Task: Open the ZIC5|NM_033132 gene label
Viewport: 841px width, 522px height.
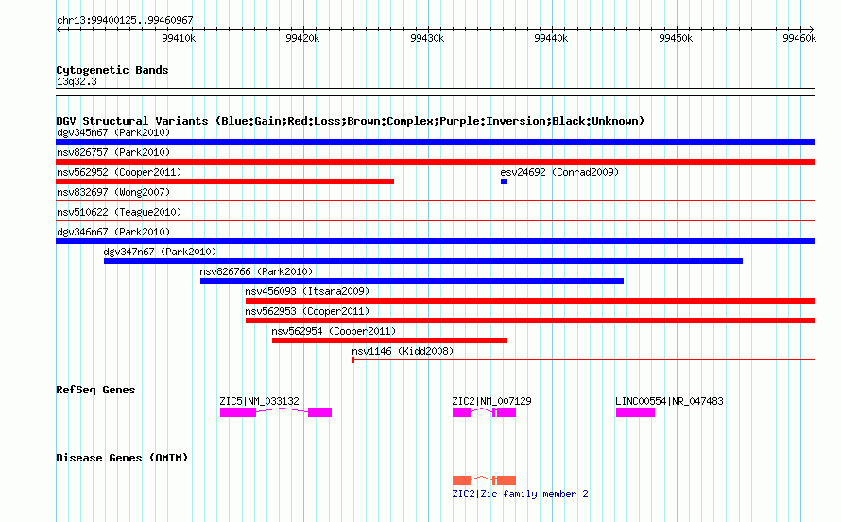Action: (x=260, y=401)
